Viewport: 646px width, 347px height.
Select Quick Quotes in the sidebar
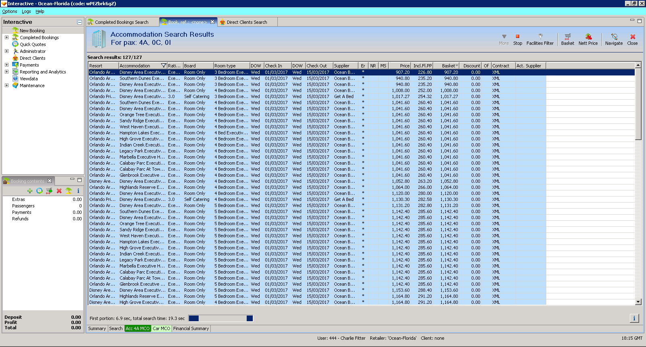coord(33,44)
